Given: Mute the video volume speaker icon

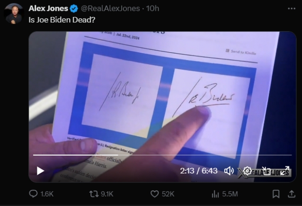Looking at the screenshot, I should 229,171.
